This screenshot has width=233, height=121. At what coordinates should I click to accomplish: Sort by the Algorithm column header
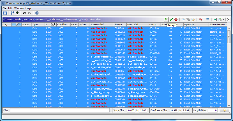pos(196,25)
